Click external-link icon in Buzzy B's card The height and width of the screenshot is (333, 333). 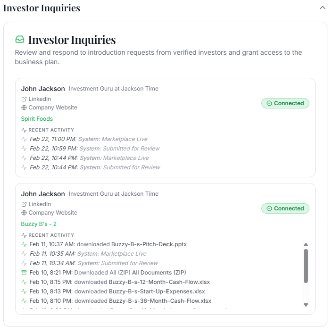coord(24,204)
